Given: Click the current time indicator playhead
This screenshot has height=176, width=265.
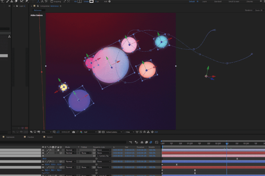Looking at the screenshot, I should click(x=227, y=143).
